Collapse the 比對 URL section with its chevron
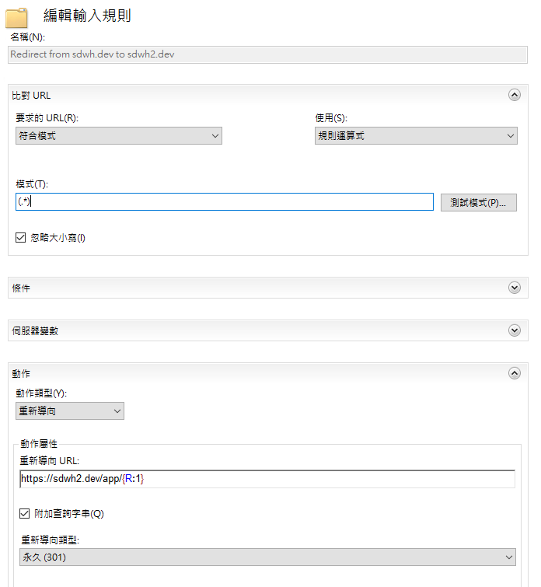The height and width of the screenshot is (587, 541). (x=514, y=95)
